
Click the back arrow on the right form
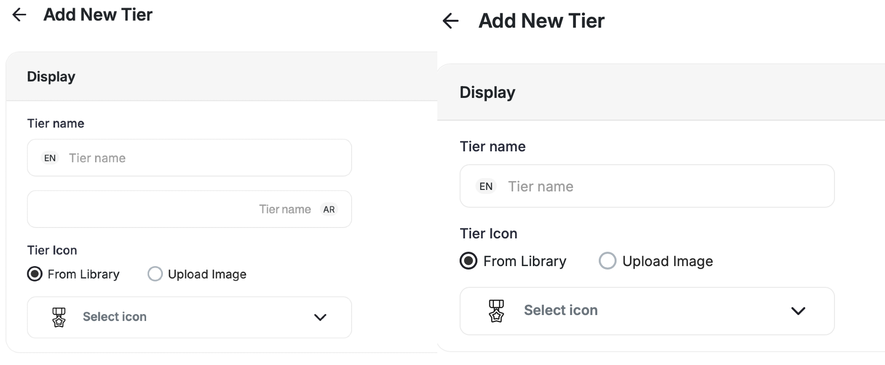pyautogui.click(x=450, y=20)
